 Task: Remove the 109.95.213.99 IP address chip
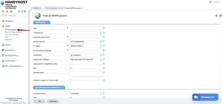point(82,46)
